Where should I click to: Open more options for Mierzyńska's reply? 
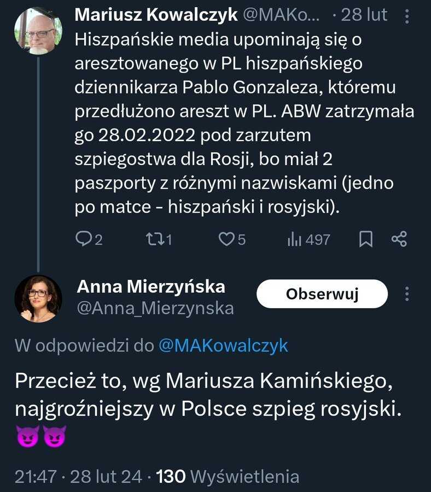(407, 294)
